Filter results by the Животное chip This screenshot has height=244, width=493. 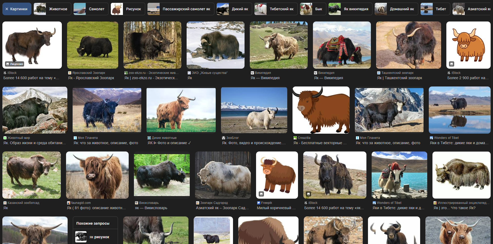(52, 9)
